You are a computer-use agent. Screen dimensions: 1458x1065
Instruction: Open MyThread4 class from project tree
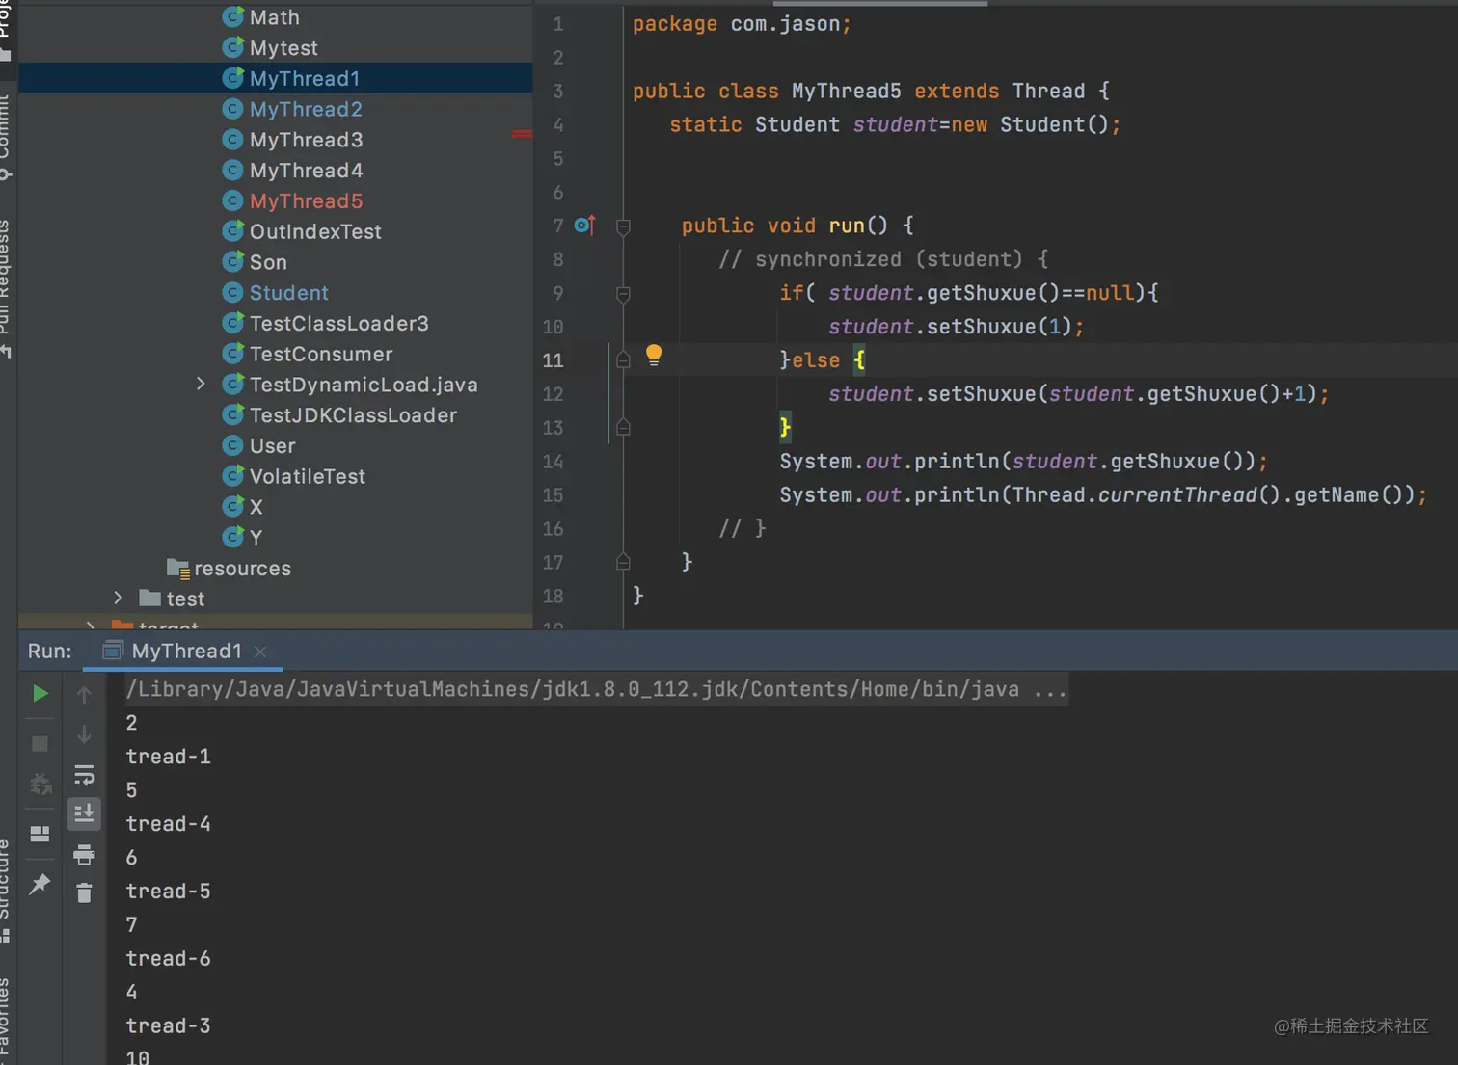[x=306, y=171]
